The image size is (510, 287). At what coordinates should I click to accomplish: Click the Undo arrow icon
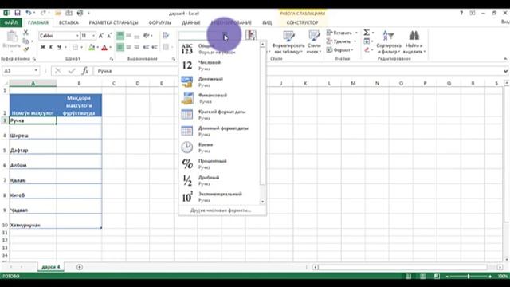pyautogui.click(x=29, y=13)
